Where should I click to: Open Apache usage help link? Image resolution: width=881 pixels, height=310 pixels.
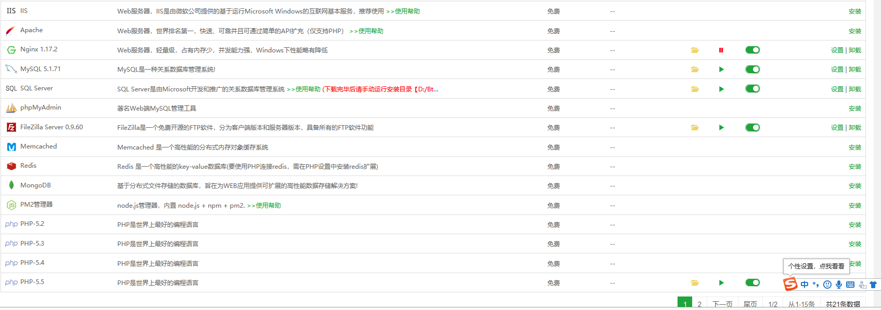pos(366,31)
